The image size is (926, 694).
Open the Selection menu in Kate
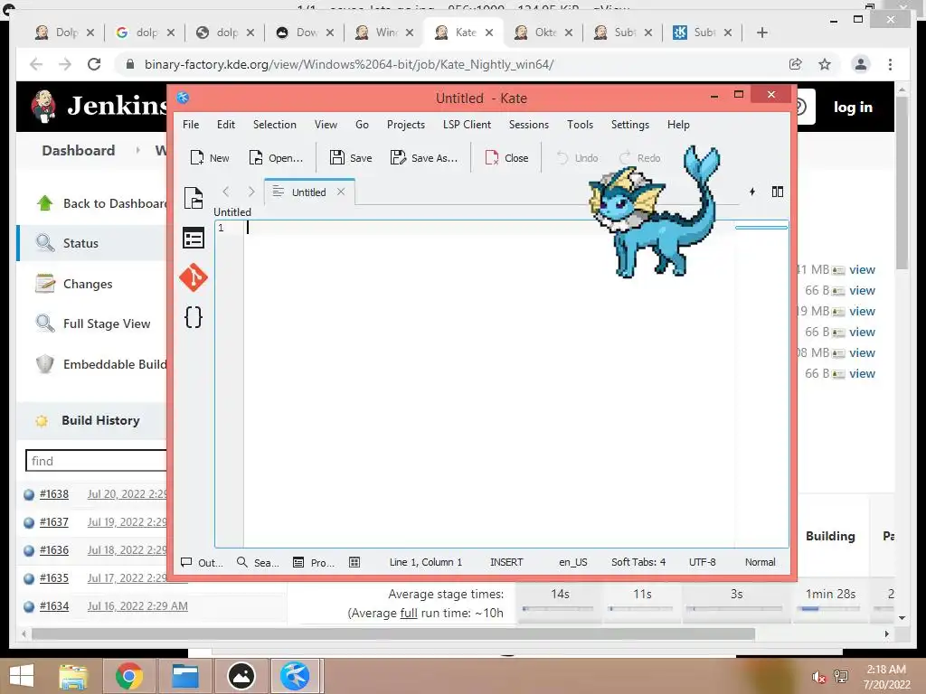[275, 125]
